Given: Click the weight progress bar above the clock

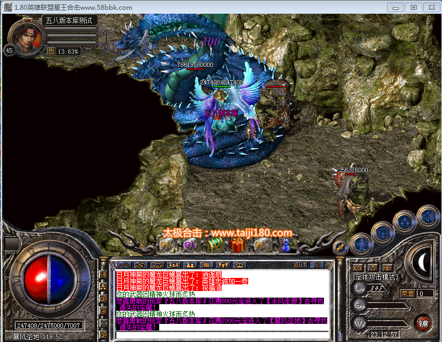Looking at the screenshot, I should click(387, 324).
